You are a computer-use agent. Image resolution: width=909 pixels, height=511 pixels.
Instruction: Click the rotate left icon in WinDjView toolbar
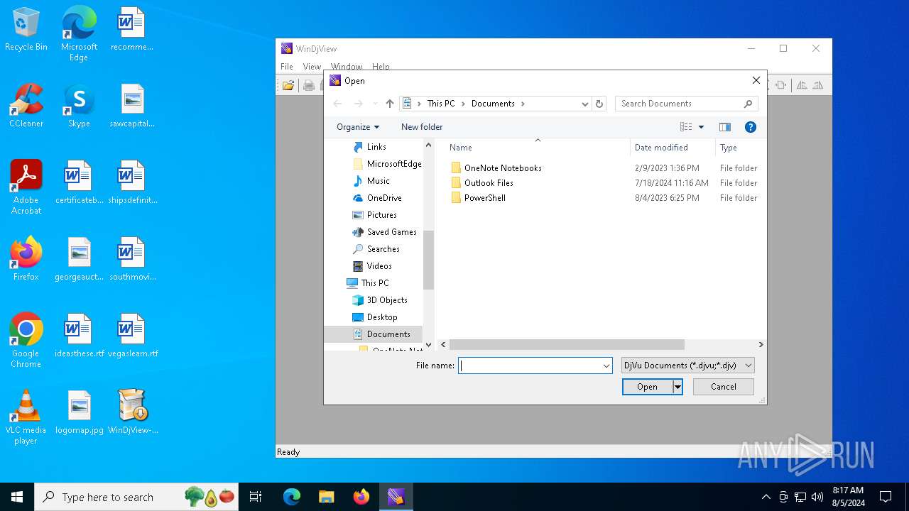point(802,85)
